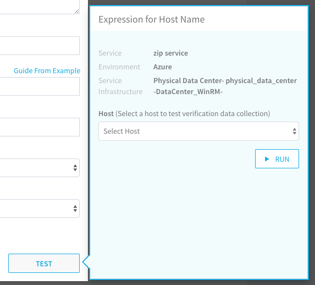315x285 pixels.
Task: Click the TEST button
Action: click(x=44, y=264)
